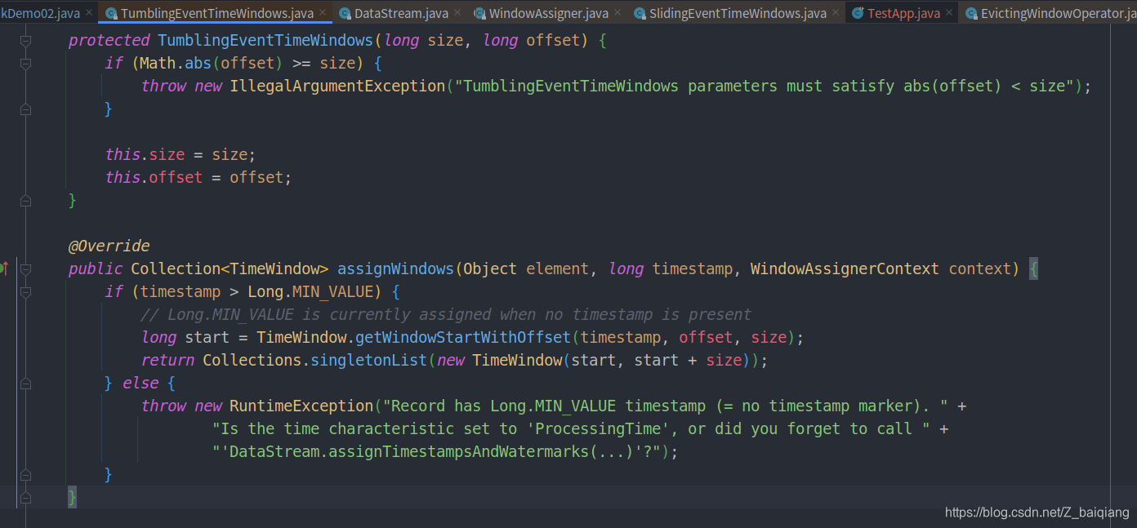Viewport: 1137px width, 528px height.
Task: Click Collection<TimeWindow> return type
Action: point(230,268)
